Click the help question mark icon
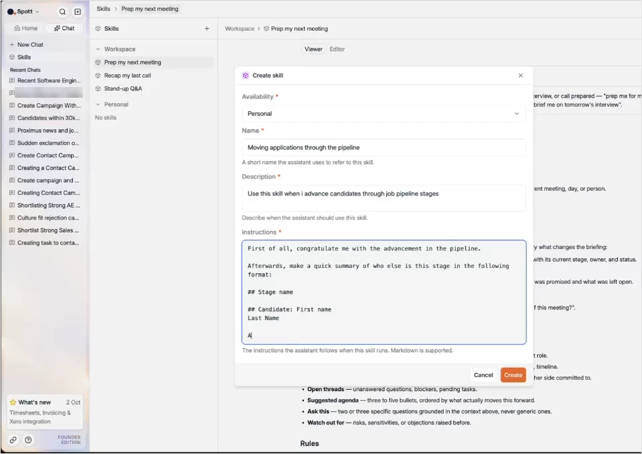 [28, 440]
